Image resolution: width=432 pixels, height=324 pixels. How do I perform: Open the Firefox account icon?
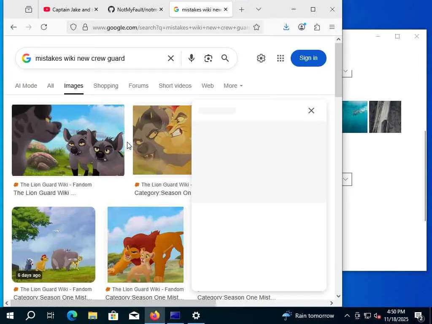[x=302, y=27]
